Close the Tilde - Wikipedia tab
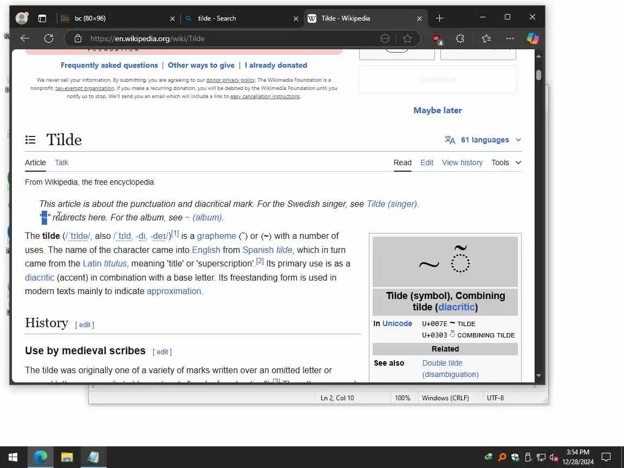624x468 pixels. [419, 18]
